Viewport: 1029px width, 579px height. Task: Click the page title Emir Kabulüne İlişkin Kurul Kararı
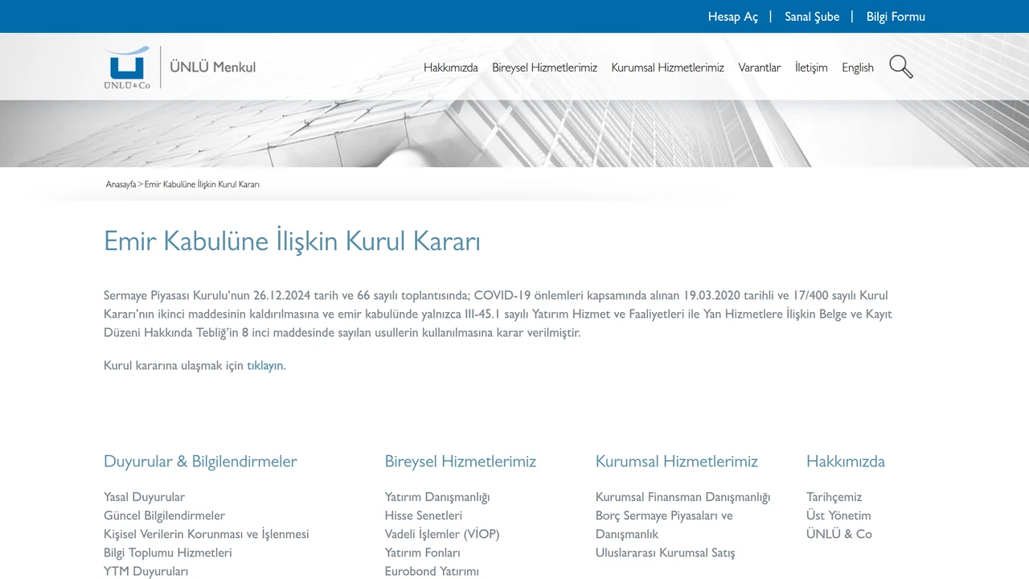click(292, 241)
